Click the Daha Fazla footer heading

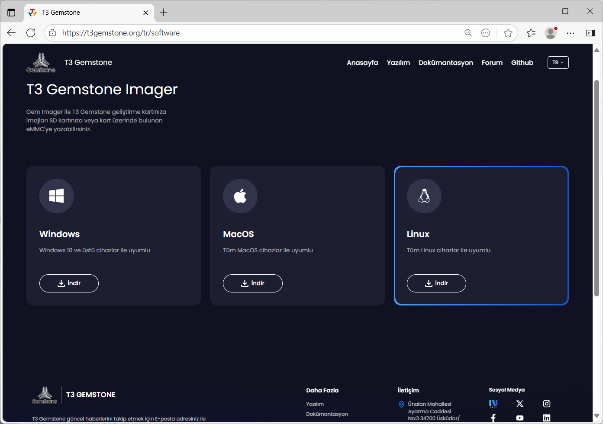[322, 390]
